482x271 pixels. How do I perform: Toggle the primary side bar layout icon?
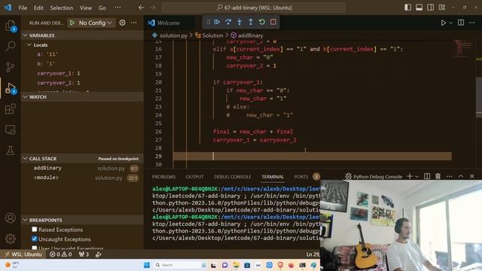(407, 8)
